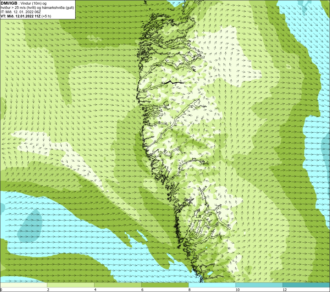This screenshot has height=292, width=330.
Task: Click the scale label '0'
Action: point(1,290)
